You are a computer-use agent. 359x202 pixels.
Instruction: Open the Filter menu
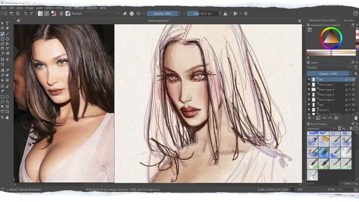pyautogui.click(x=59, y=8)
